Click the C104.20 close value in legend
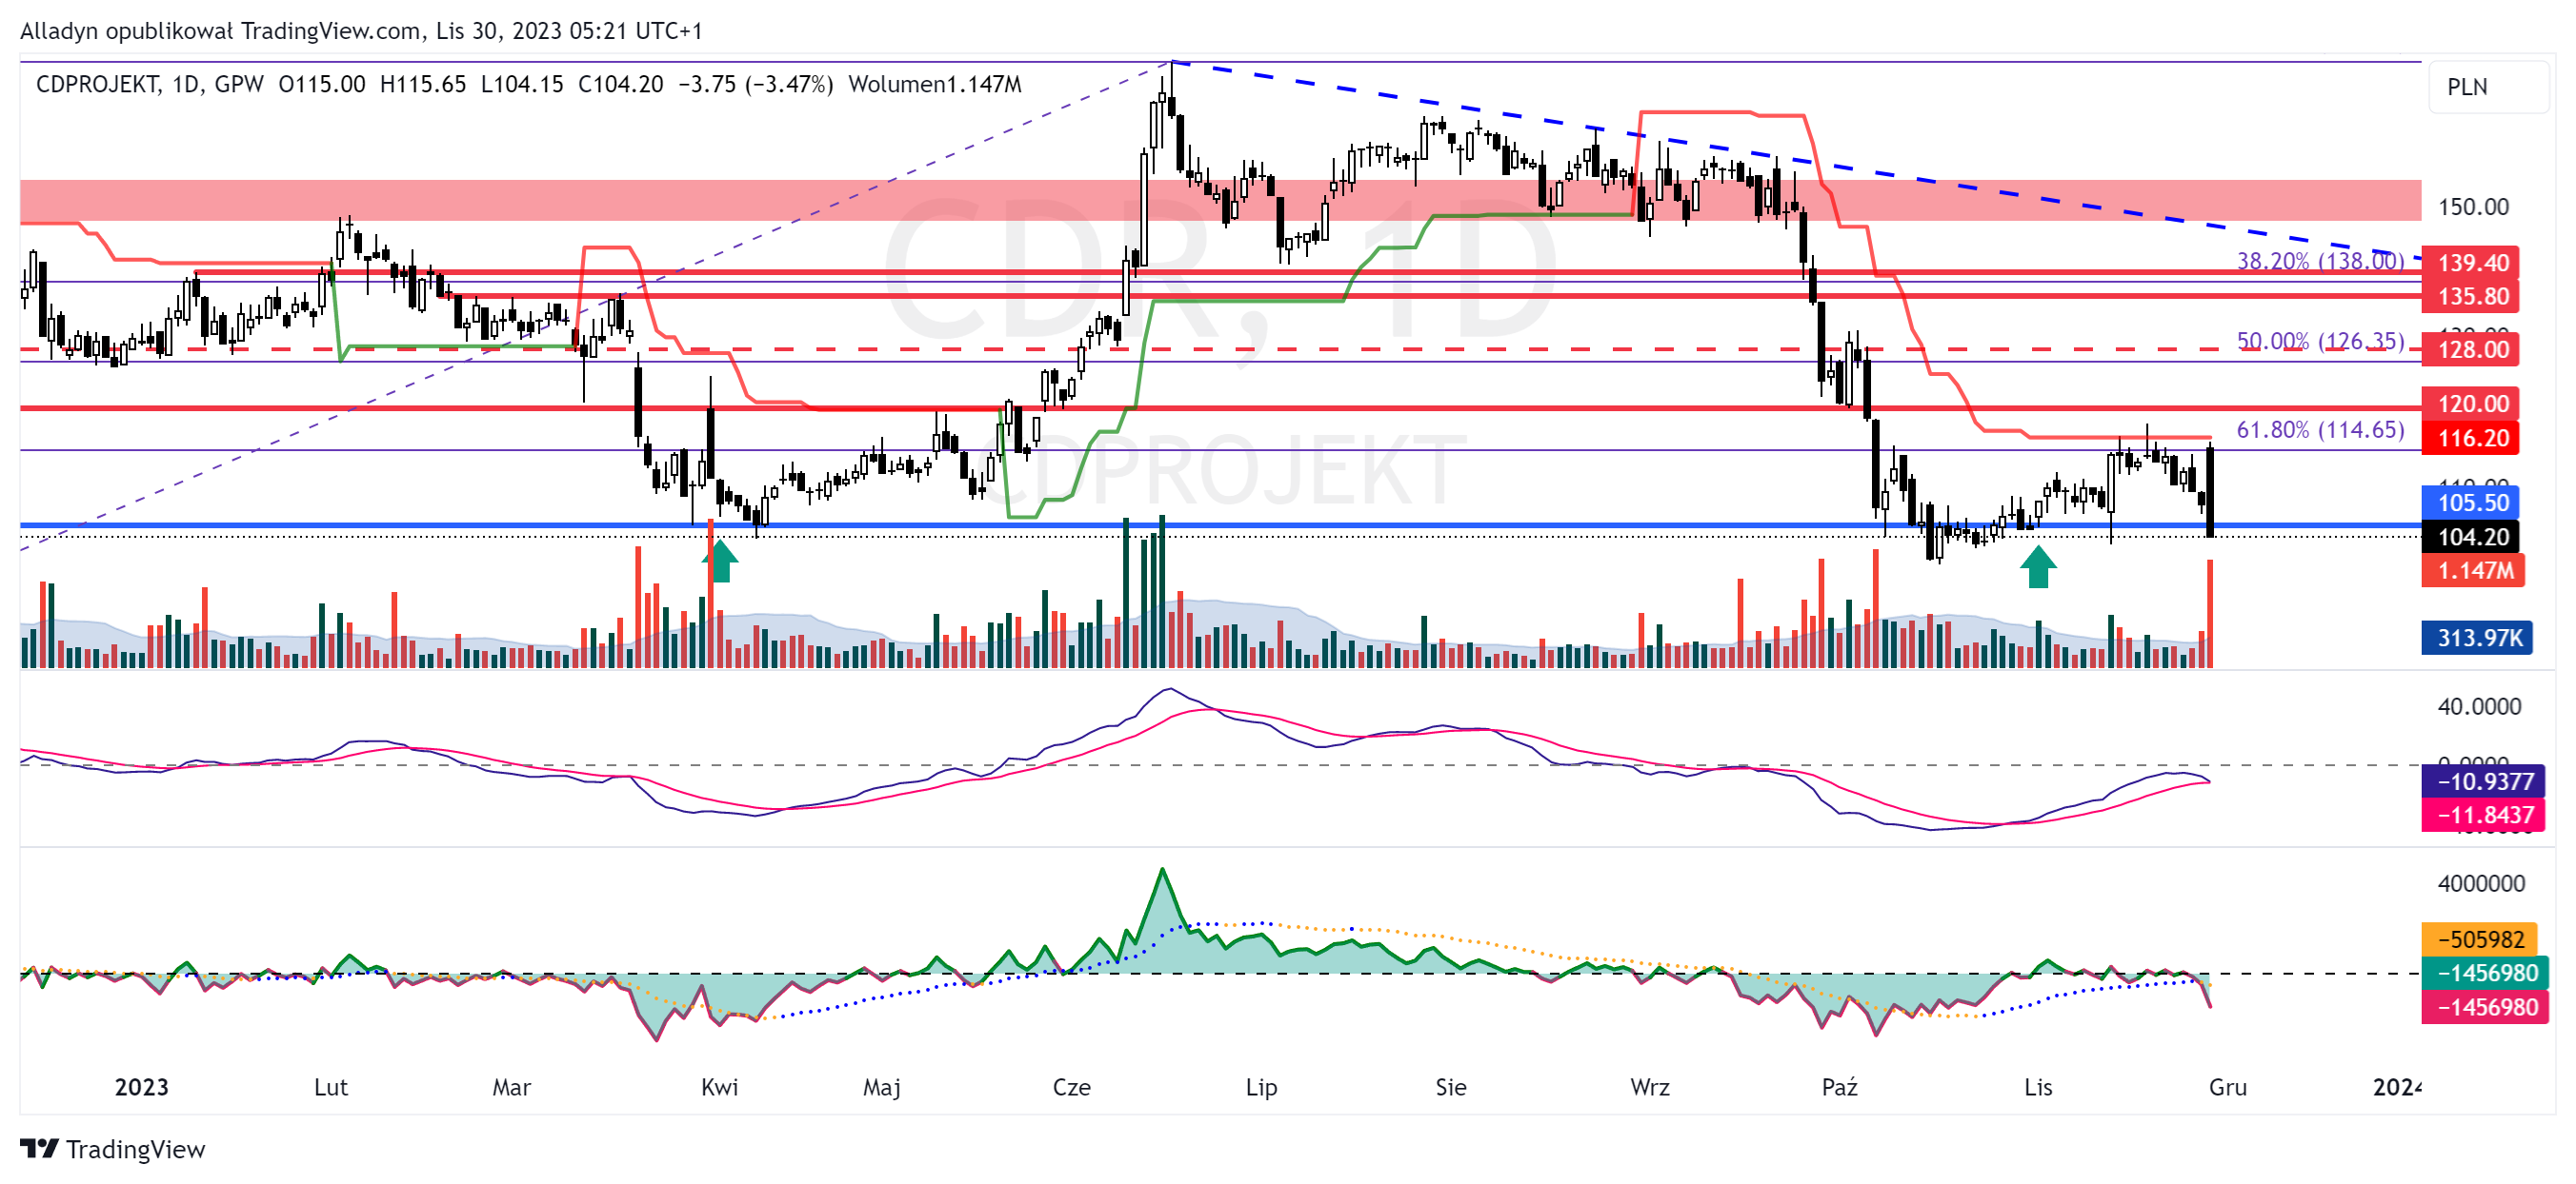 [621, 85]
